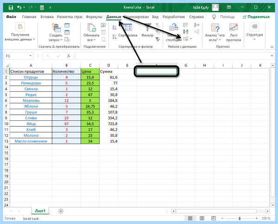Click the user account avatar
The image size is (278, 224).
pos(215,7)
